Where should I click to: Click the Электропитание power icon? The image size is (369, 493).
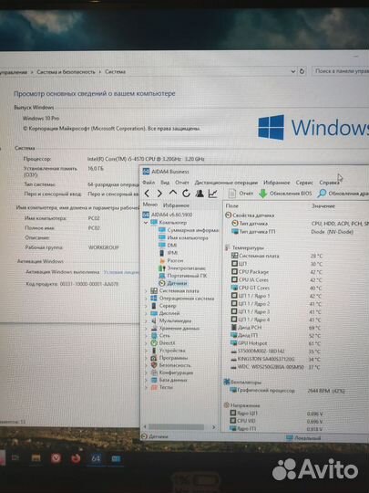tap(162, 268)
